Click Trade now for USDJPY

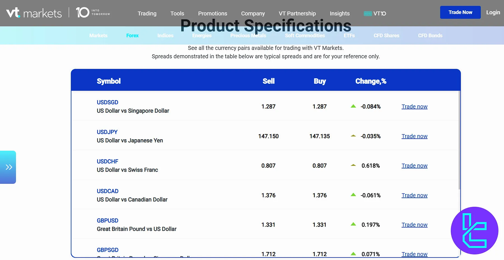coord(414,136)
